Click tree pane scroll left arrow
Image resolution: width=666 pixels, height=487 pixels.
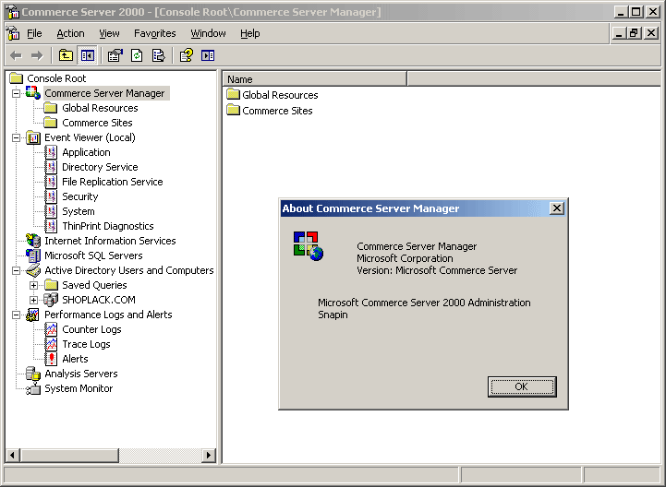pos(12,456)
